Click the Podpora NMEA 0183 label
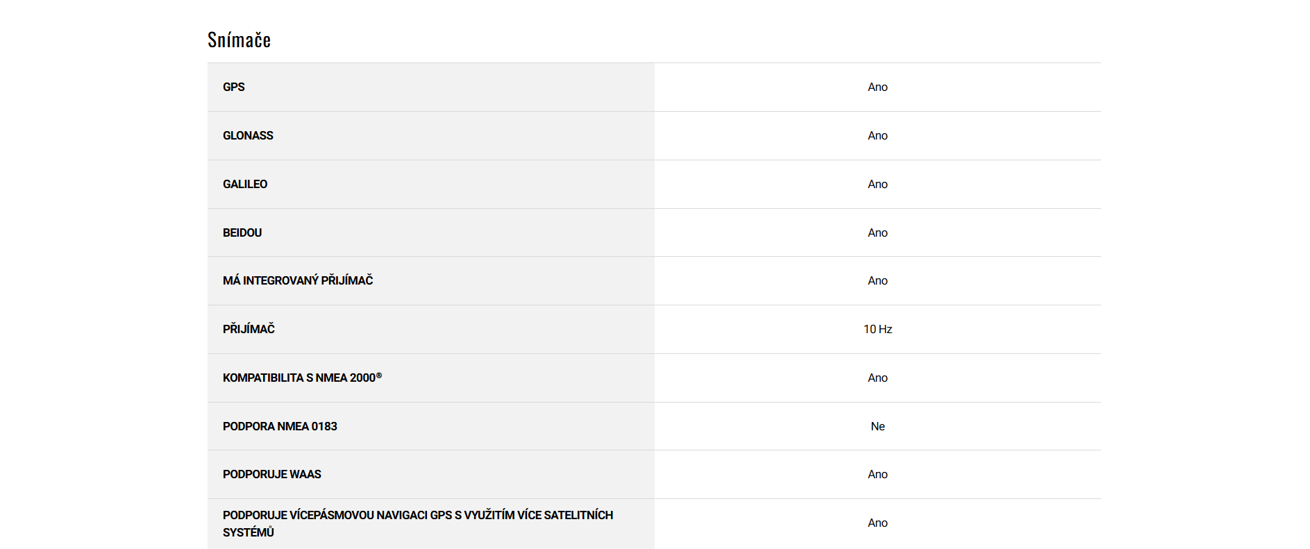1310x549 pixels. point(280,427)
